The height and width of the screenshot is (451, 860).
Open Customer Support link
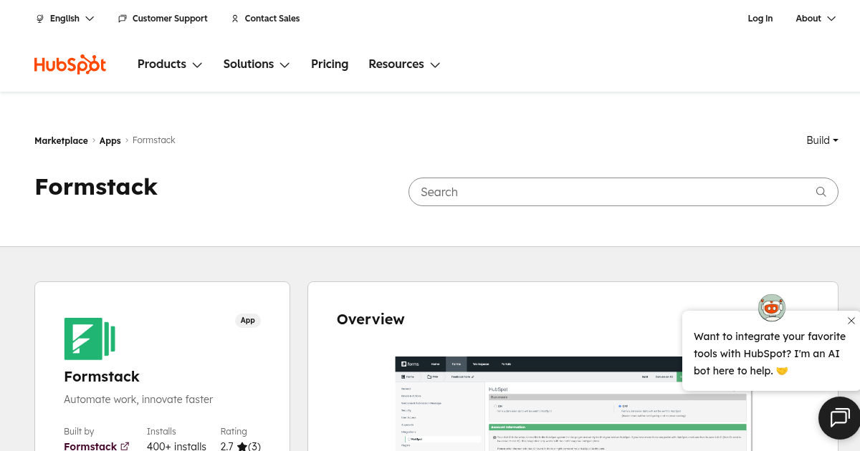point(170,19)
